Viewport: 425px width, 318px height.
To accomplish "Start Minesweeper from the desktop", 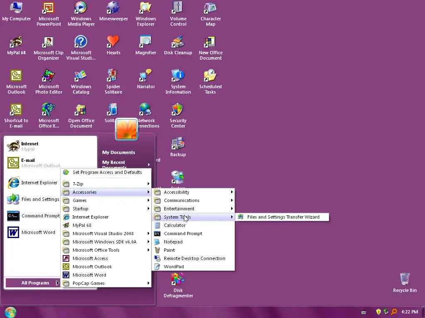I will [x=113, y=11].
